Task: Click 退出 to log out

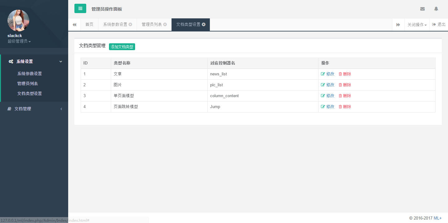Action: click(439, 25)
